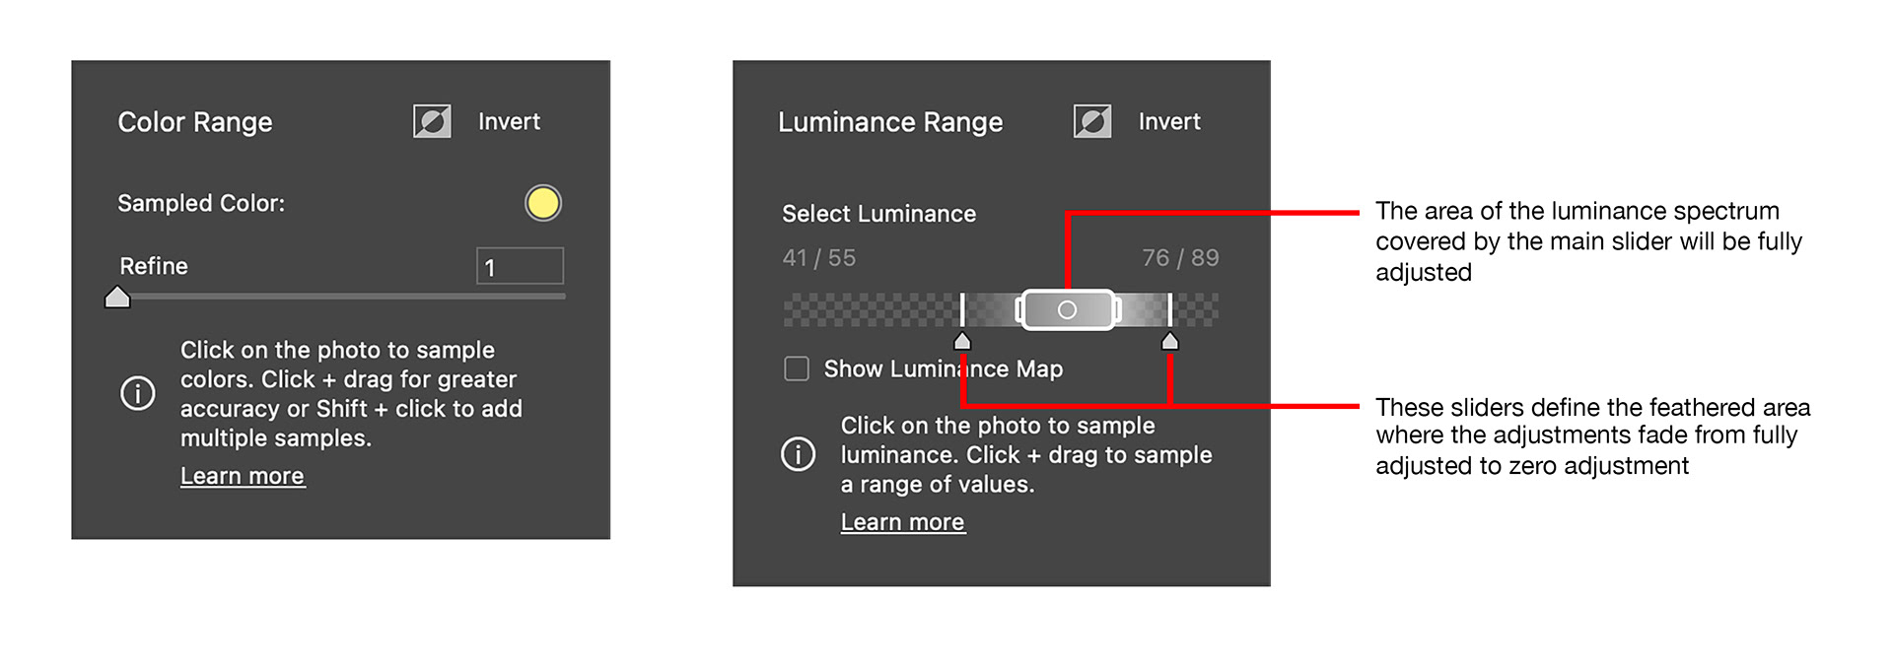Click the right luminance feather handle
Screen dimensions: 1893x669
coord(1169,341)
